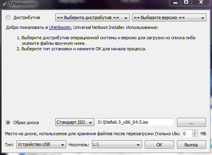Click the UNetbootin hyperlink
The width and height of the screenshot is (212, 155).
click(x=60, y=27)
